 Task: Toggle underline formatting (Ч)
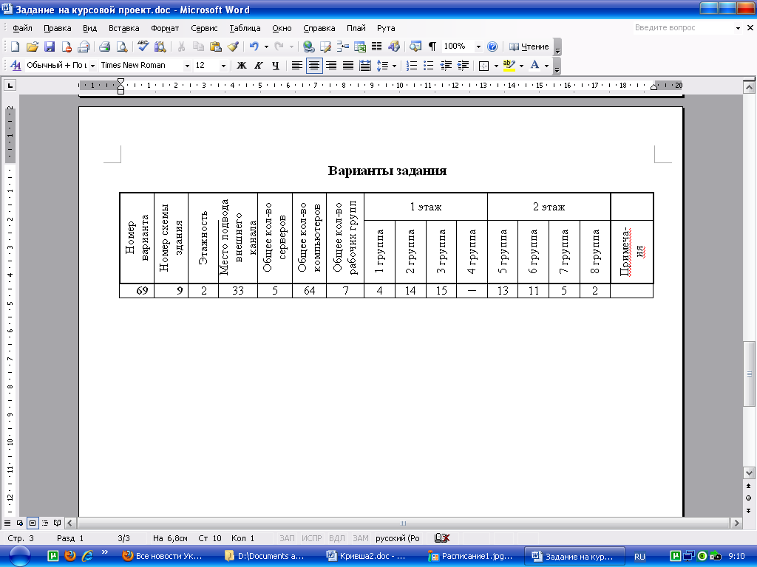point(276,66)
